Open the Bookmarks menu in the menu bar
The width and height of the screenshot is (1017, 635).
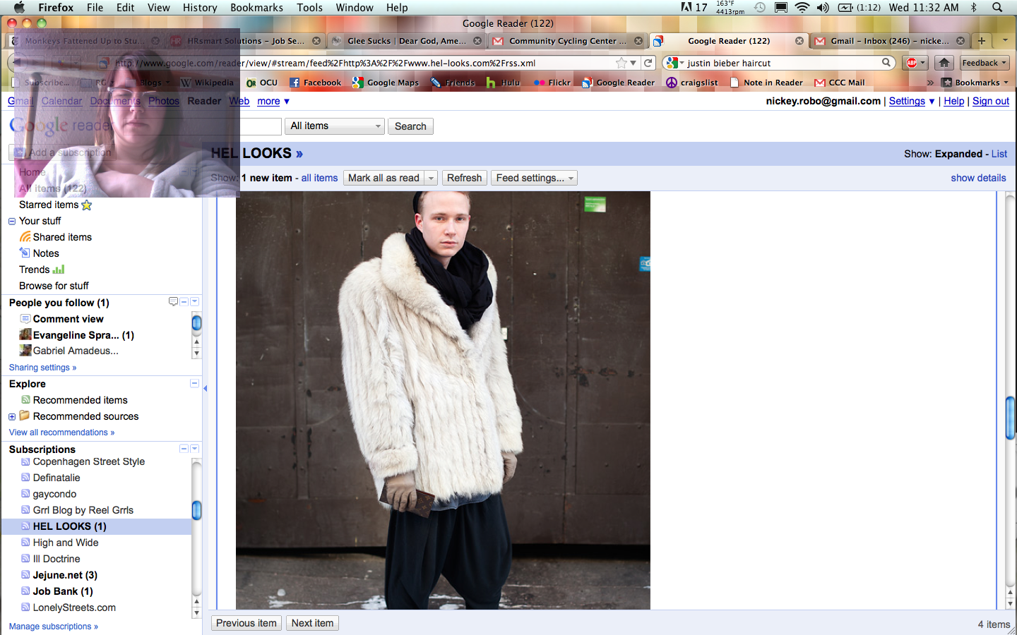(256, 8)
